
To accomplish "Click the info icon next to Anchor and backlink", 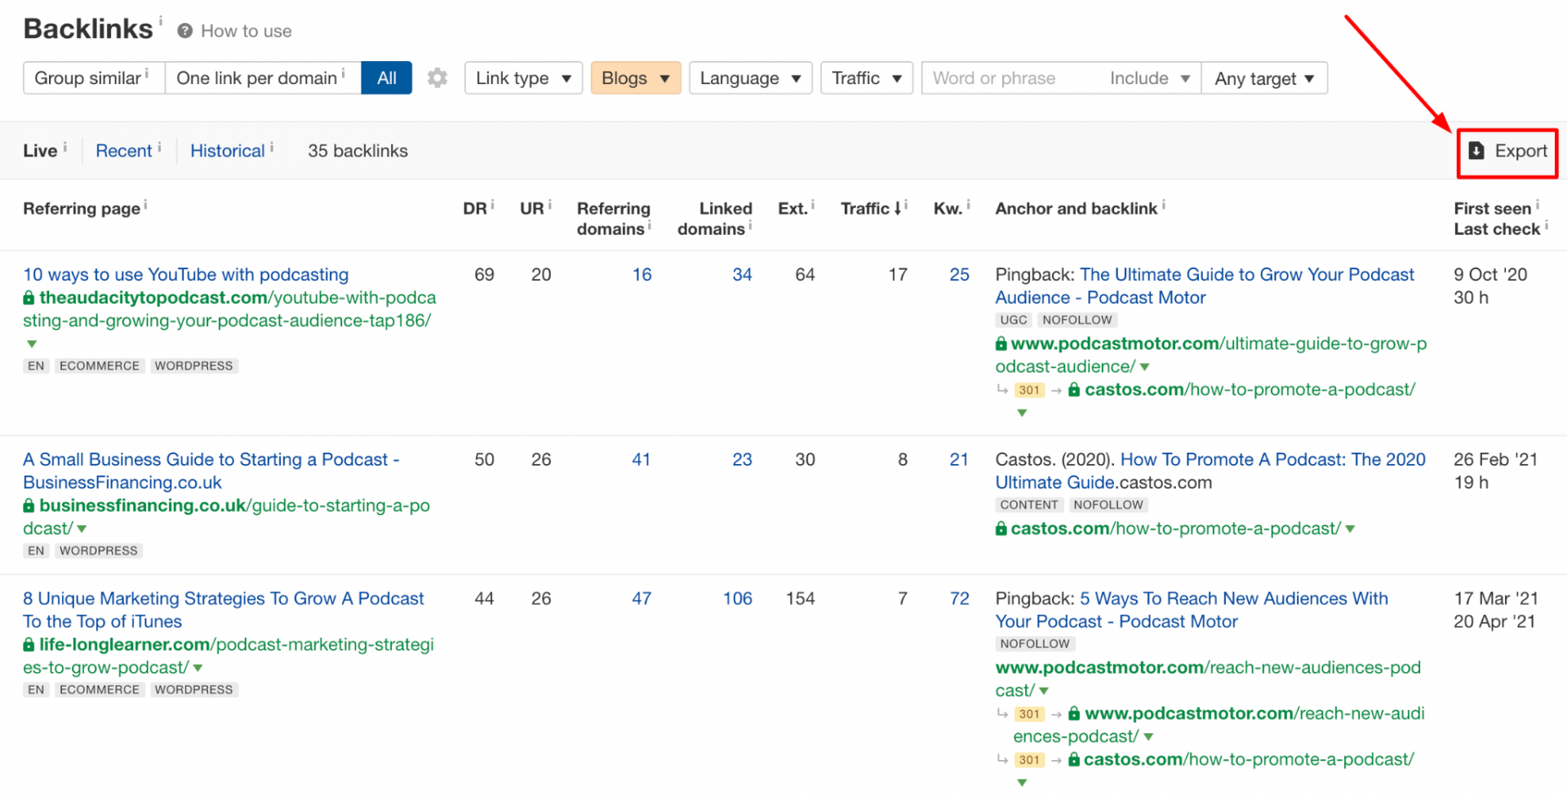I will [1163, 204].
